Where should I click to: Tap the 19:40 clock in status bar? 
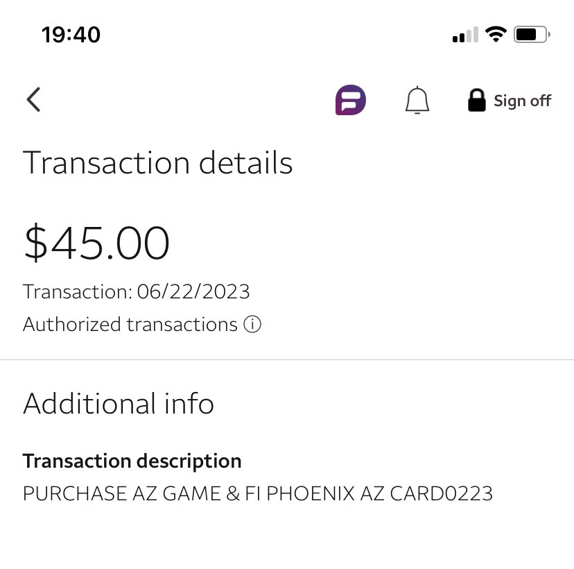coord(71,35)
